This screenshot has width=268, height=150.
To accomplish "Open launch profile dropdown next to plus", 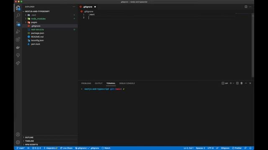I will [234, 83].
